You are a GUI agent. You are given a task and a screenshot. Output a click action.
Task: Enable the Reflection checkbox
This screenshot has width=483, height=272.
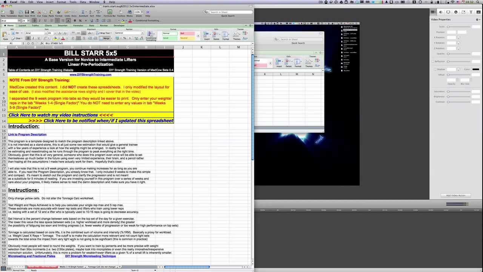[x=433, y=62]
